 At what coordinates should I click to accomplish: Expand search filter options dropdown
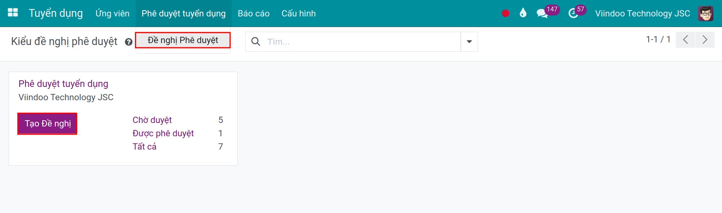pos(469,42)
